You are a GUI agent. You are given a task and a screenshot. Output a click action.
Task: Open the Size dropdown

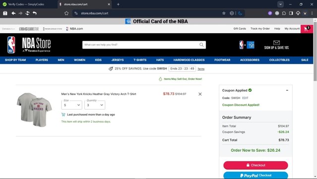pyautogui.click(x=71, y=105)
